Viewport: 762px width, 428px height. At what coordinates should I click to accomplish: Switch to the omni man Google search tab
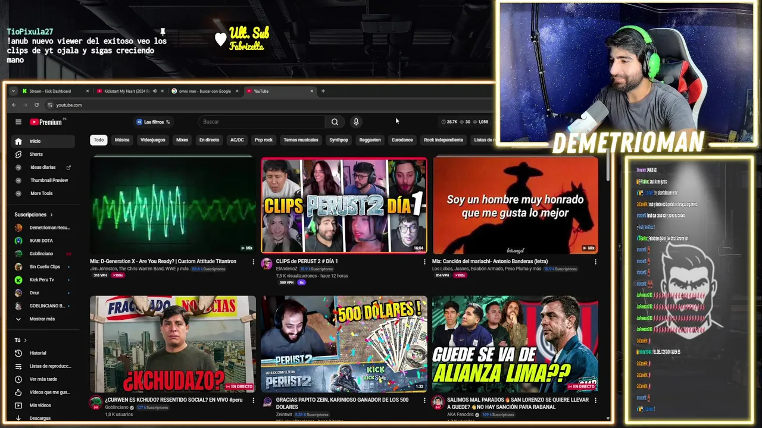click(205, 91)
